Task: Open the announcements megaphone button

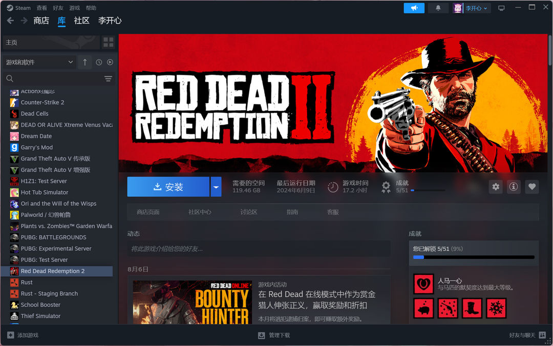Action: pyautogui.click(x=414, y=8)
